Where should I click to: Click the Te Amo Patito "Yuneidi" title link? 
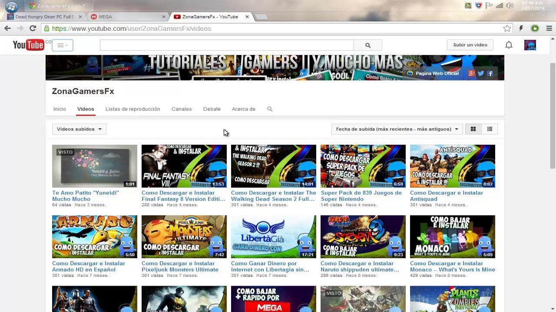(x=86, y=196)
